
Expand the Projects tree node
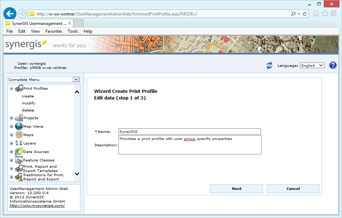[x=11, y=118]
